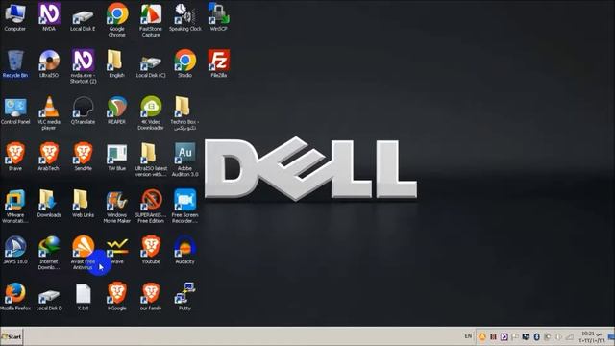
Task: Open the Action Center flag icon
Action: pyautogui.click(x=515, y=337)
